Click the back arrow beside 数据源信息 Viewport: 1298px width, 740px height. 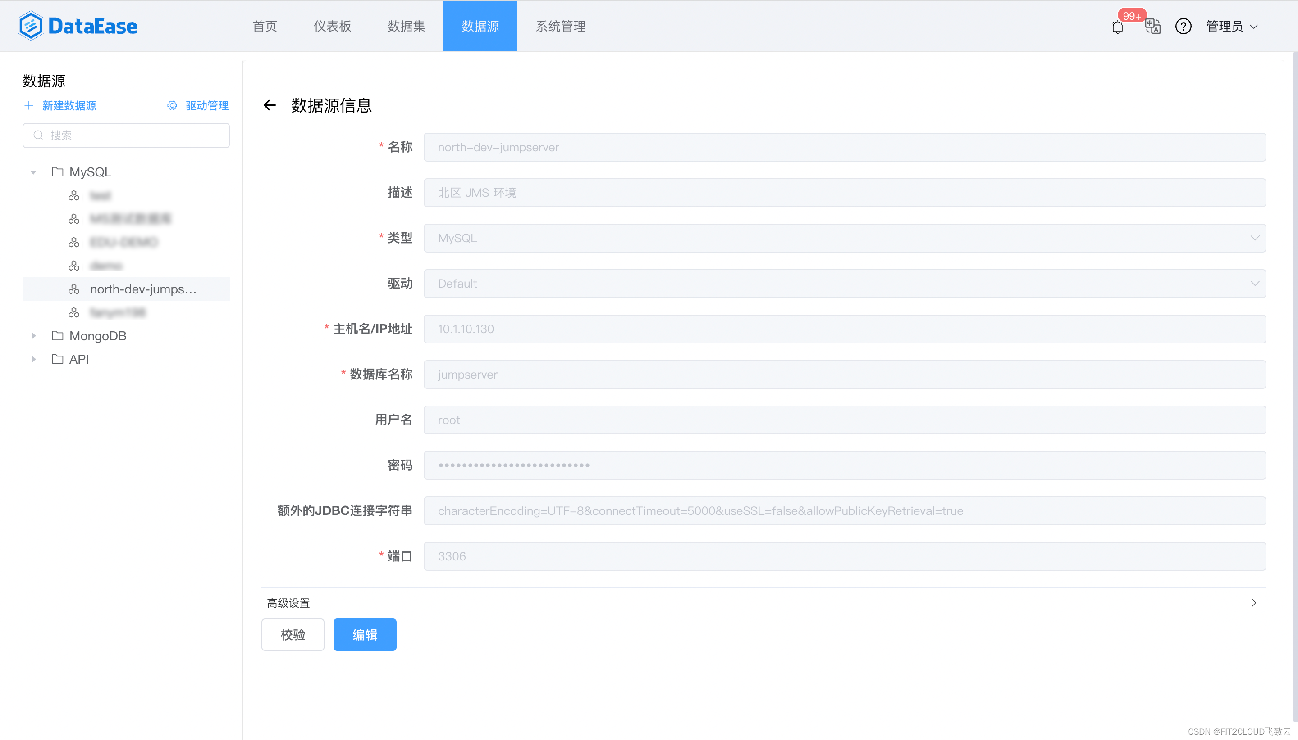270,105
